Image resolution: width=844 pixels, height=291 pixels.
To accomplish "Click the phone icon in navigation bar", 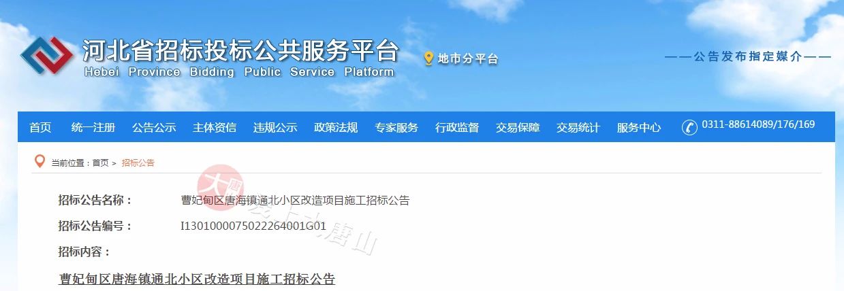I will [x=689, y=127].
